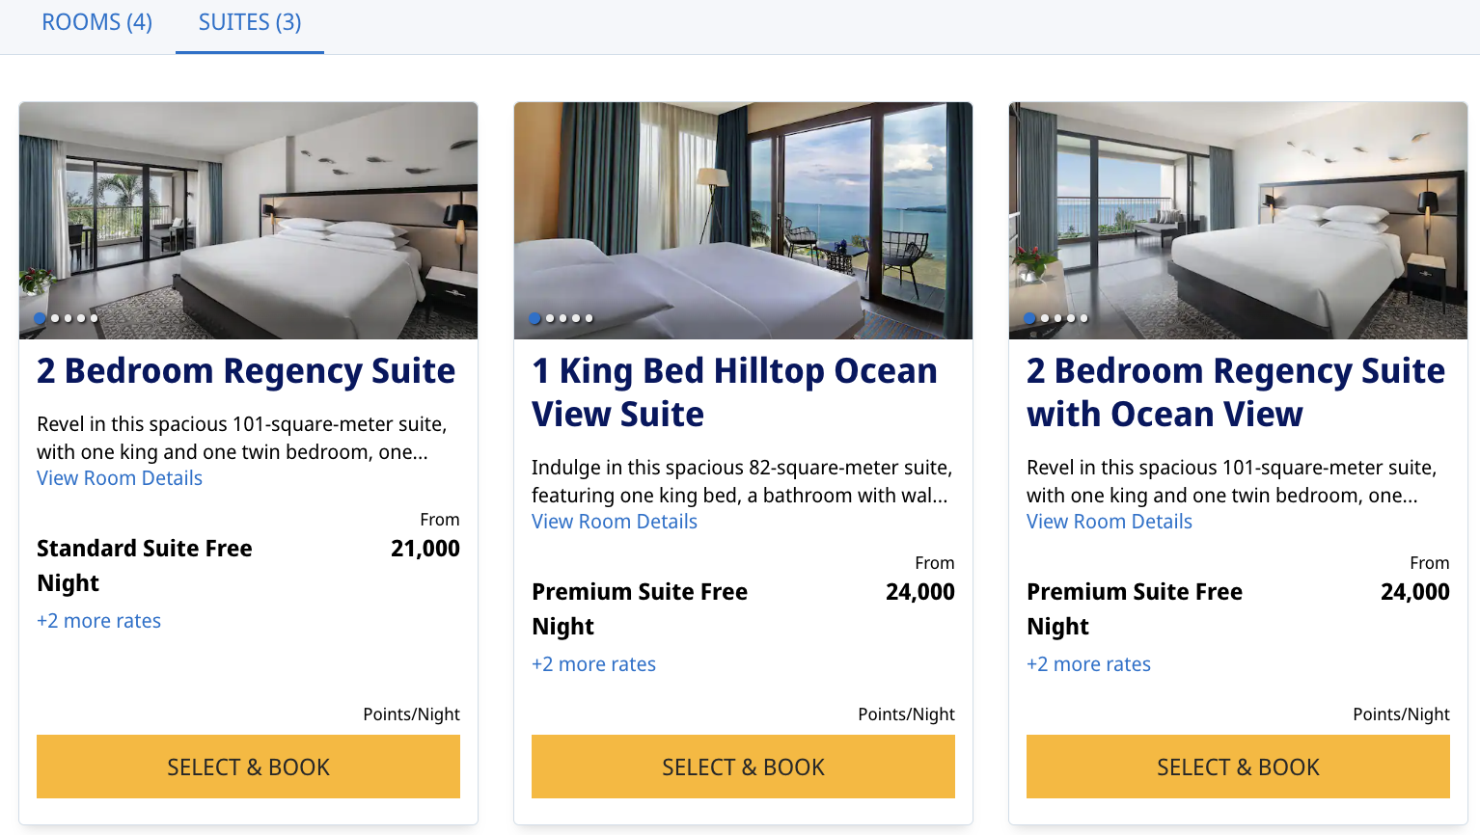This screenshot has width=1480, height=835.
Task: Open View Room Details for 2 Bedroom Regency Suite
Action: (x=119, y=477)
